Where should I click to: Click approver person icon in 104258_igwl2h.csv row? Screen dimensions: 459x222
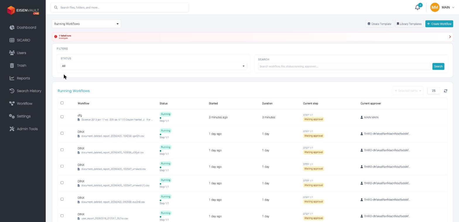[x=362, y=134]
